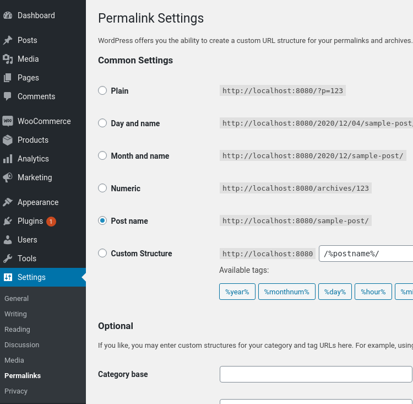This screenshot has width=413, height=404.
Task: Click the Dashboard gauge icon
Action: pos(8,15)
